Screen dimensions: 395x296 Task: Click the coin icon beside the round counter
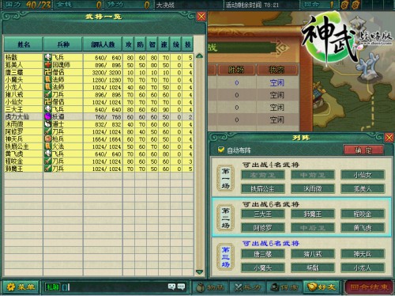coord(344,5)
